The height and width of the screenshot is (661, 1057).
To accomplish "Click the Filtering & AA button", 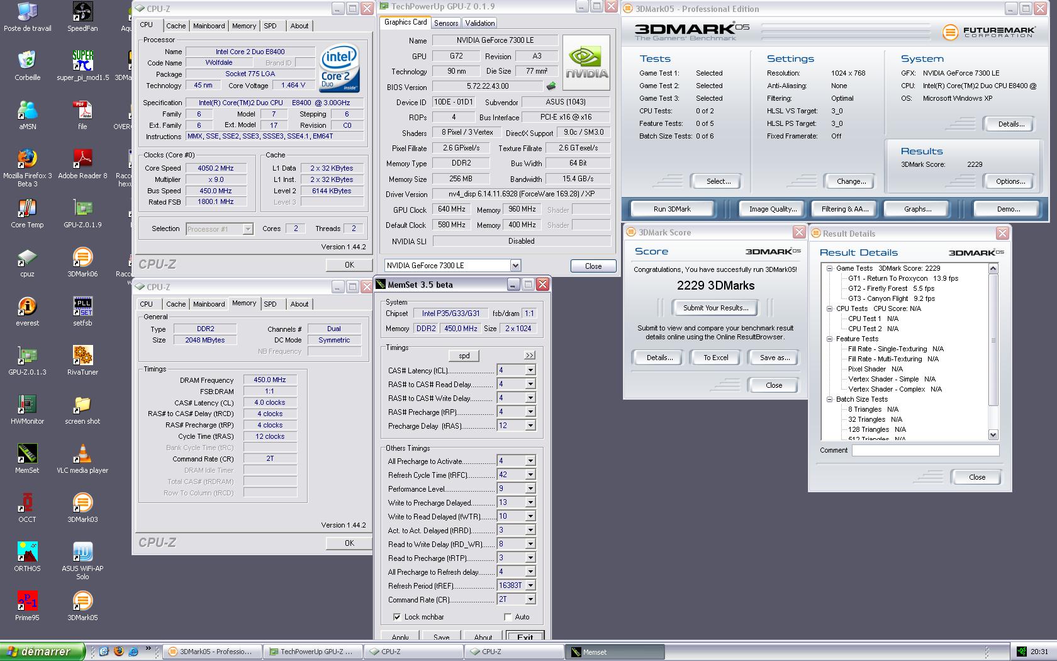I will coord(844,209).
